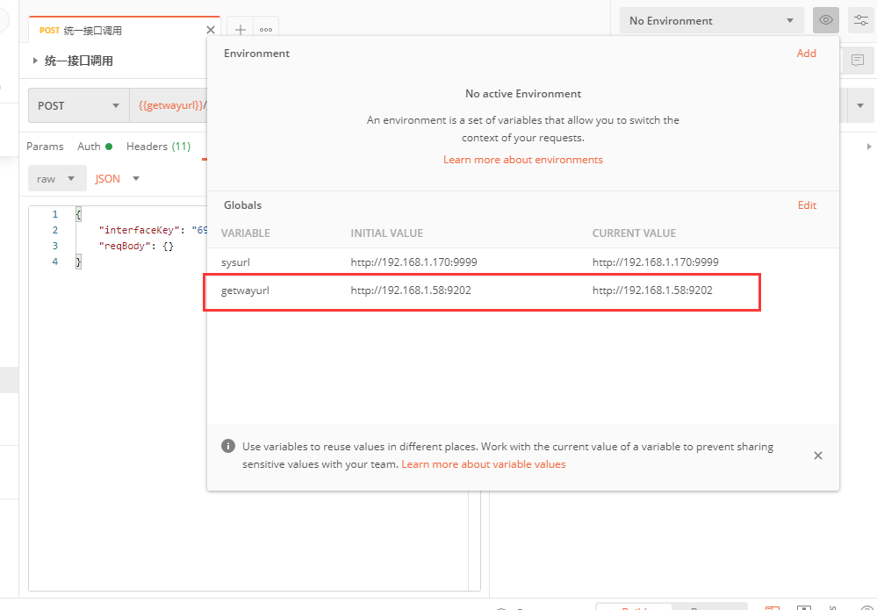Expand the right-side panel arrow near Headers row
The image size is (877, 610).
pos(868,147)
